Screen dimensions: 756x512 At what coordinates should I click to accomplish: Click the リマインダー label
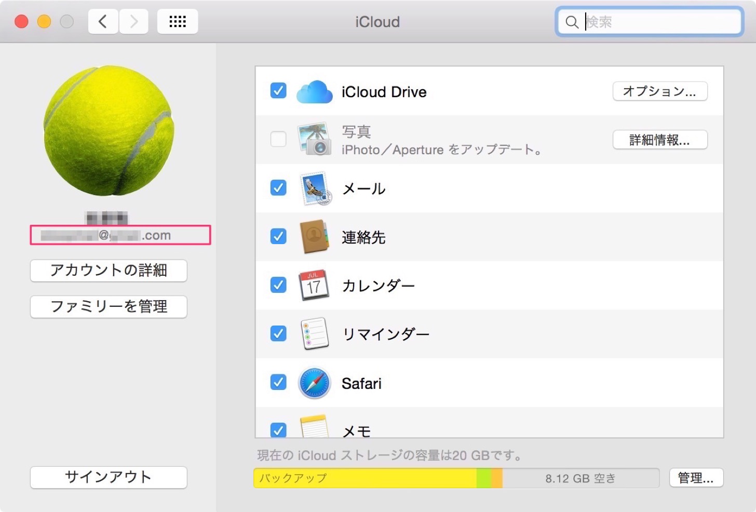[x=386, y=334]
